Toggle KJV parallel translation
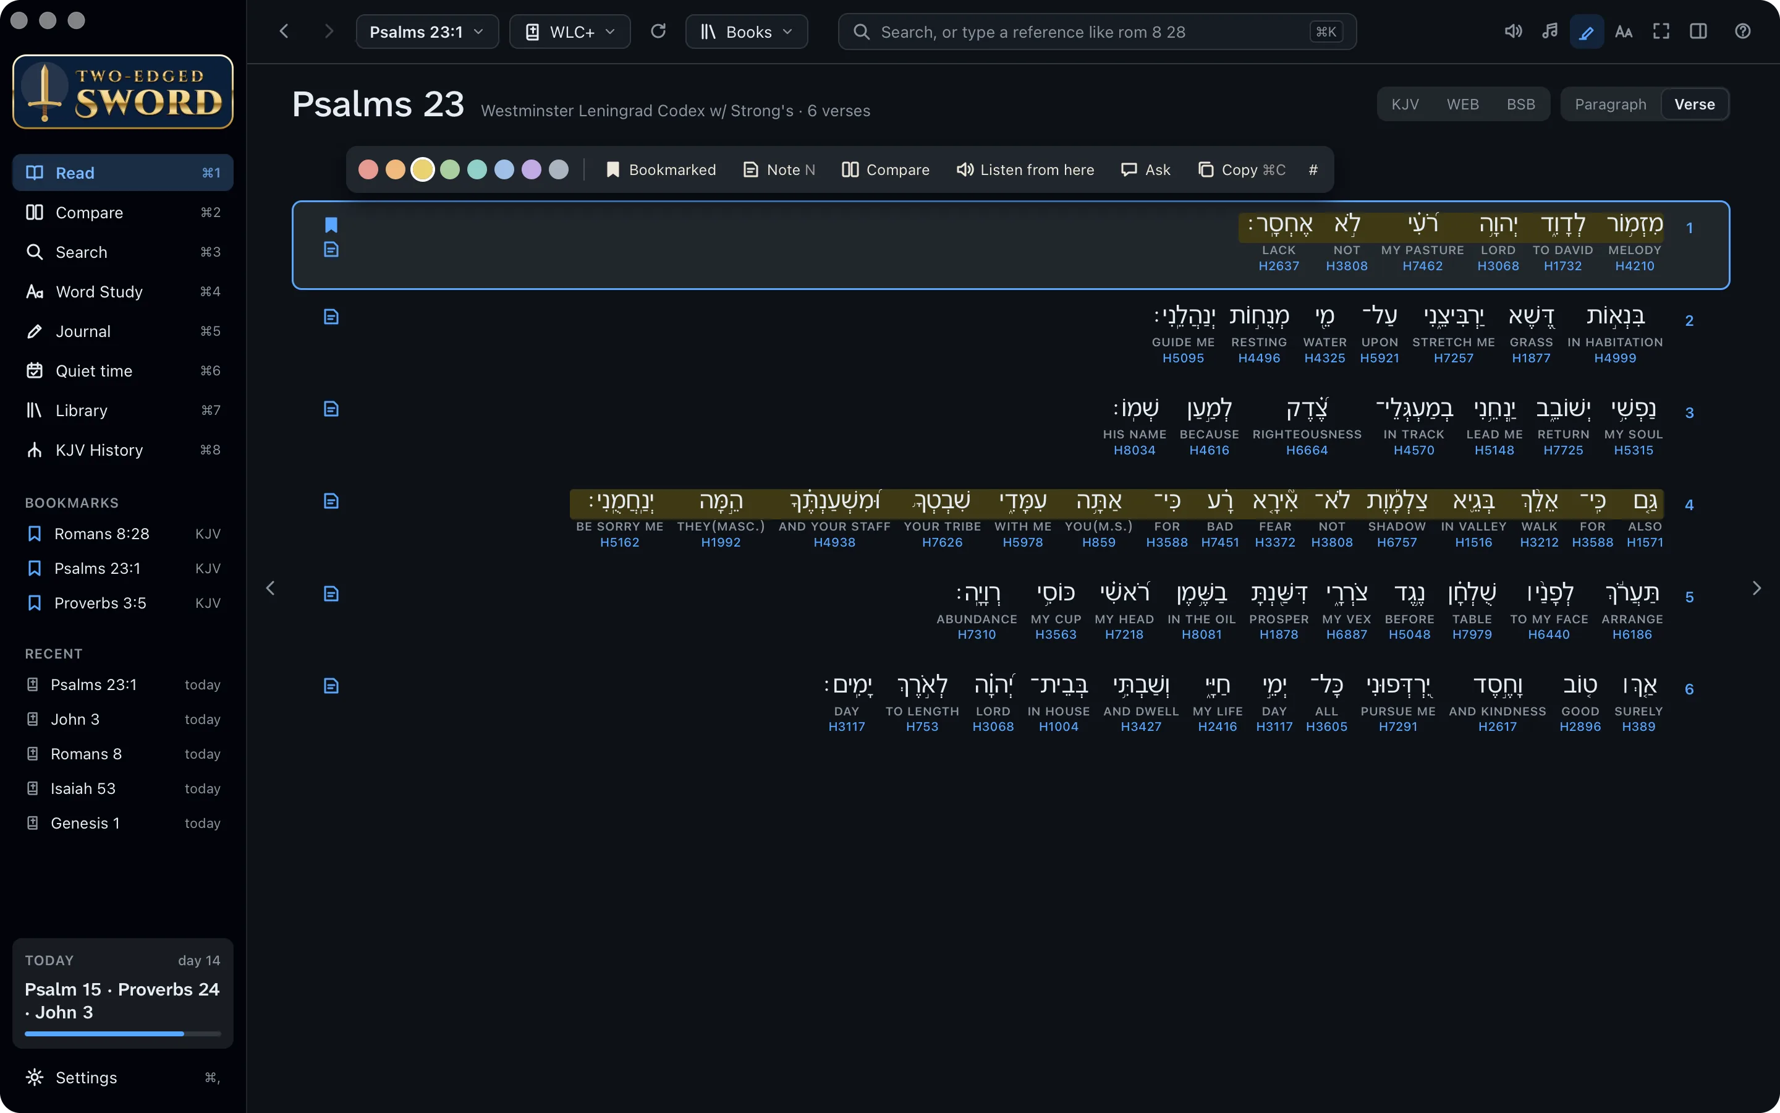 click(x=1404, y=104)
